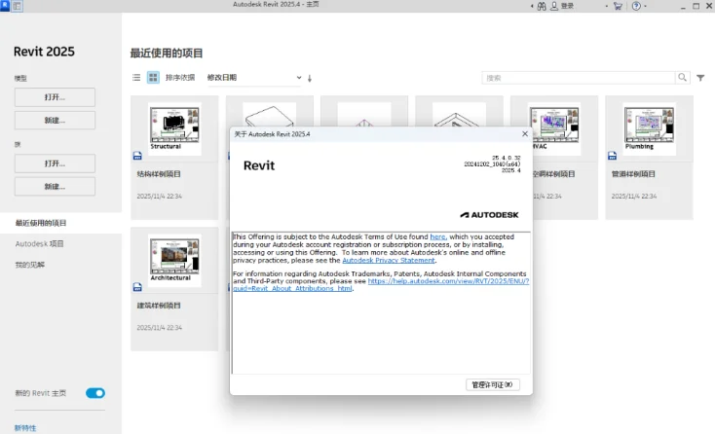Viewport: 715px width, 434px height.
Task: Click the Revit application logo icon
Action: (5, 6)
